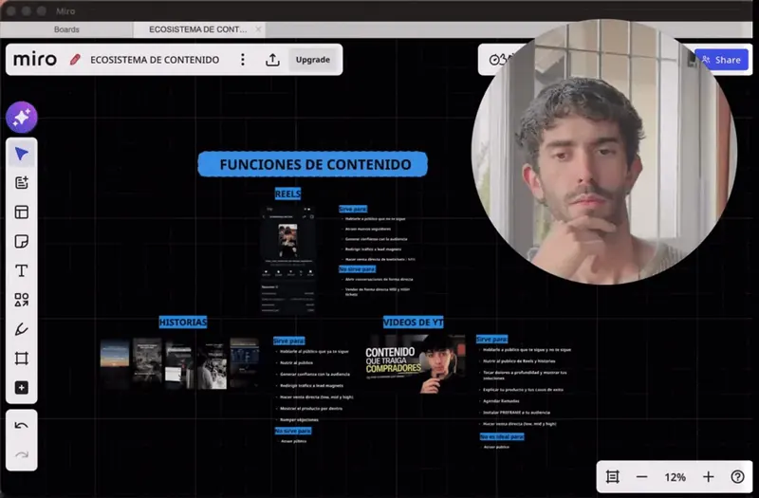Open the table layout tool
The image size is (759, 498).
point(21,212)
